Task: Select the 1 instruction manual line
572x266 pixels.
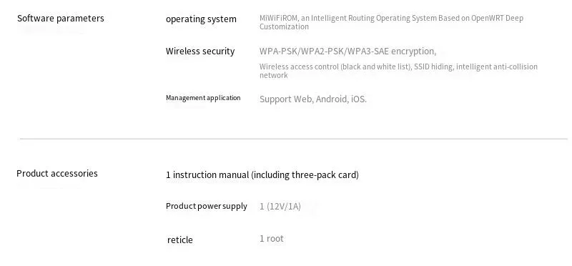Action: click(x=262, y=174)
